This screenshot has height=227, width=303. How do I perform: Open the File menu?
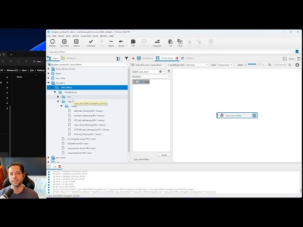point(49,36)
